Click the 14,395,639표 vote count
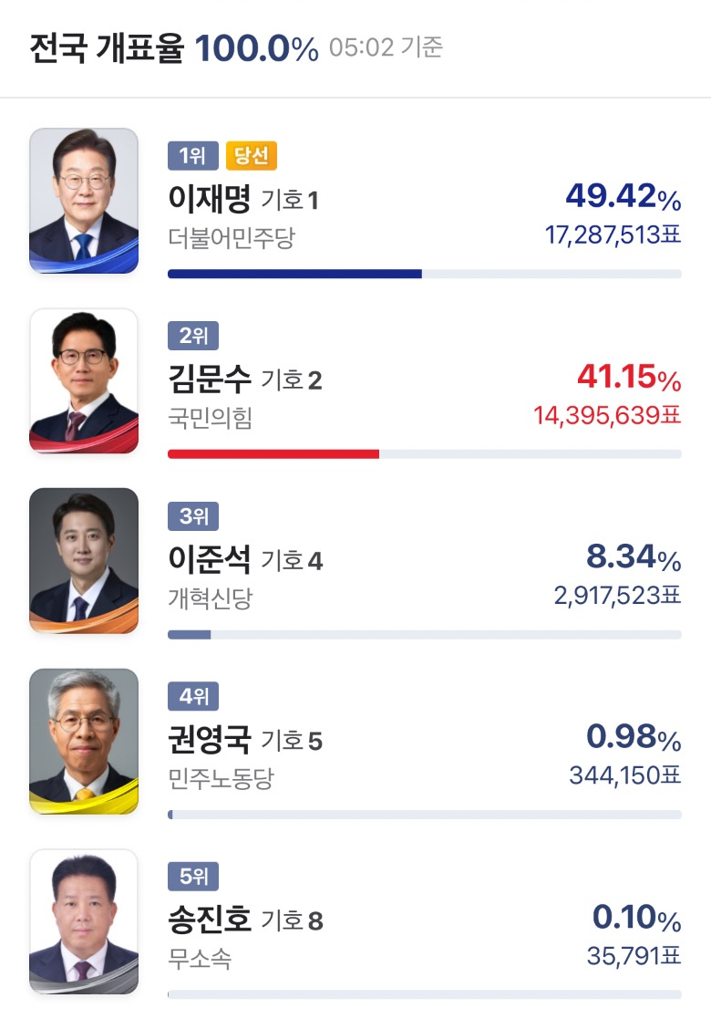Screen dimensions: 711x1019 607,415
